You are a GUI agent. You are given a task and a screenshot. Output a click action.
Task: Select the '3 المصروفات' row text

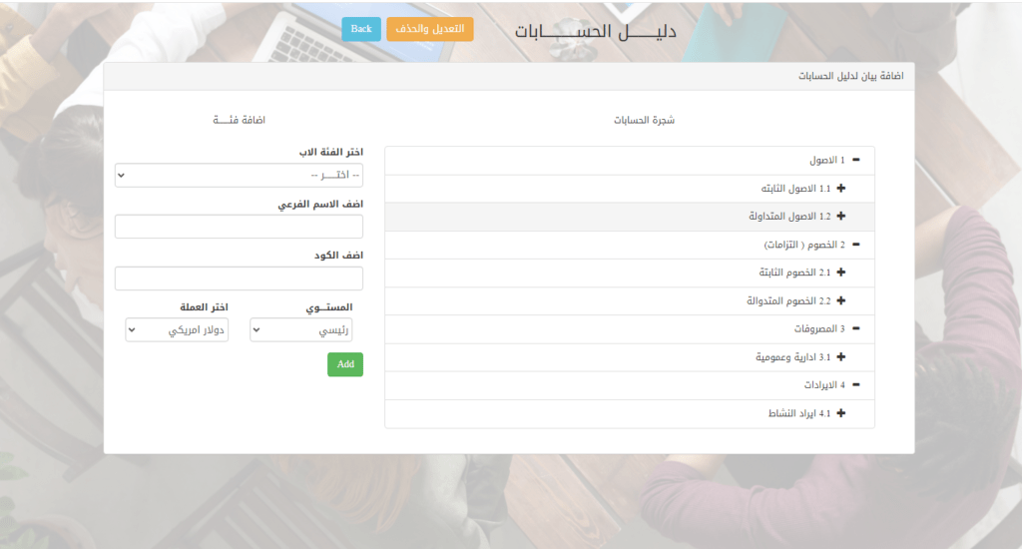[819, 328]
